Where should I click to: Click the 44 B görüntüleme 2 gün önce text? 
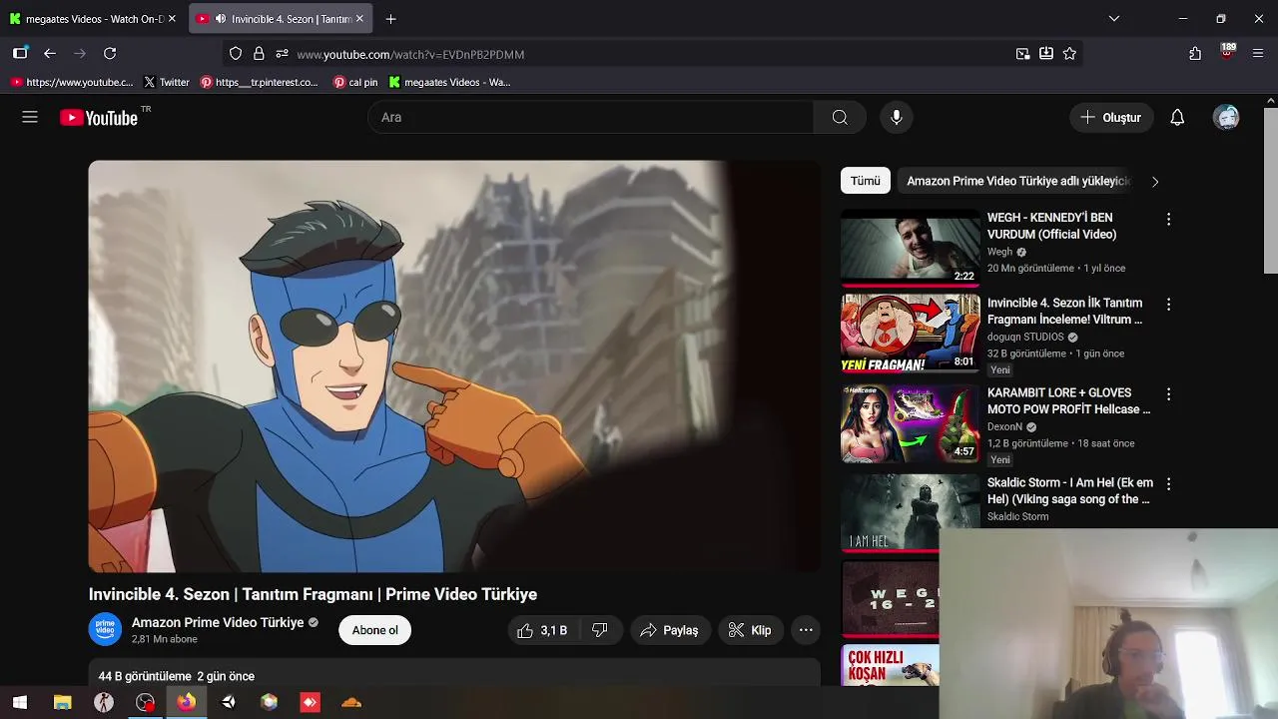177,676
